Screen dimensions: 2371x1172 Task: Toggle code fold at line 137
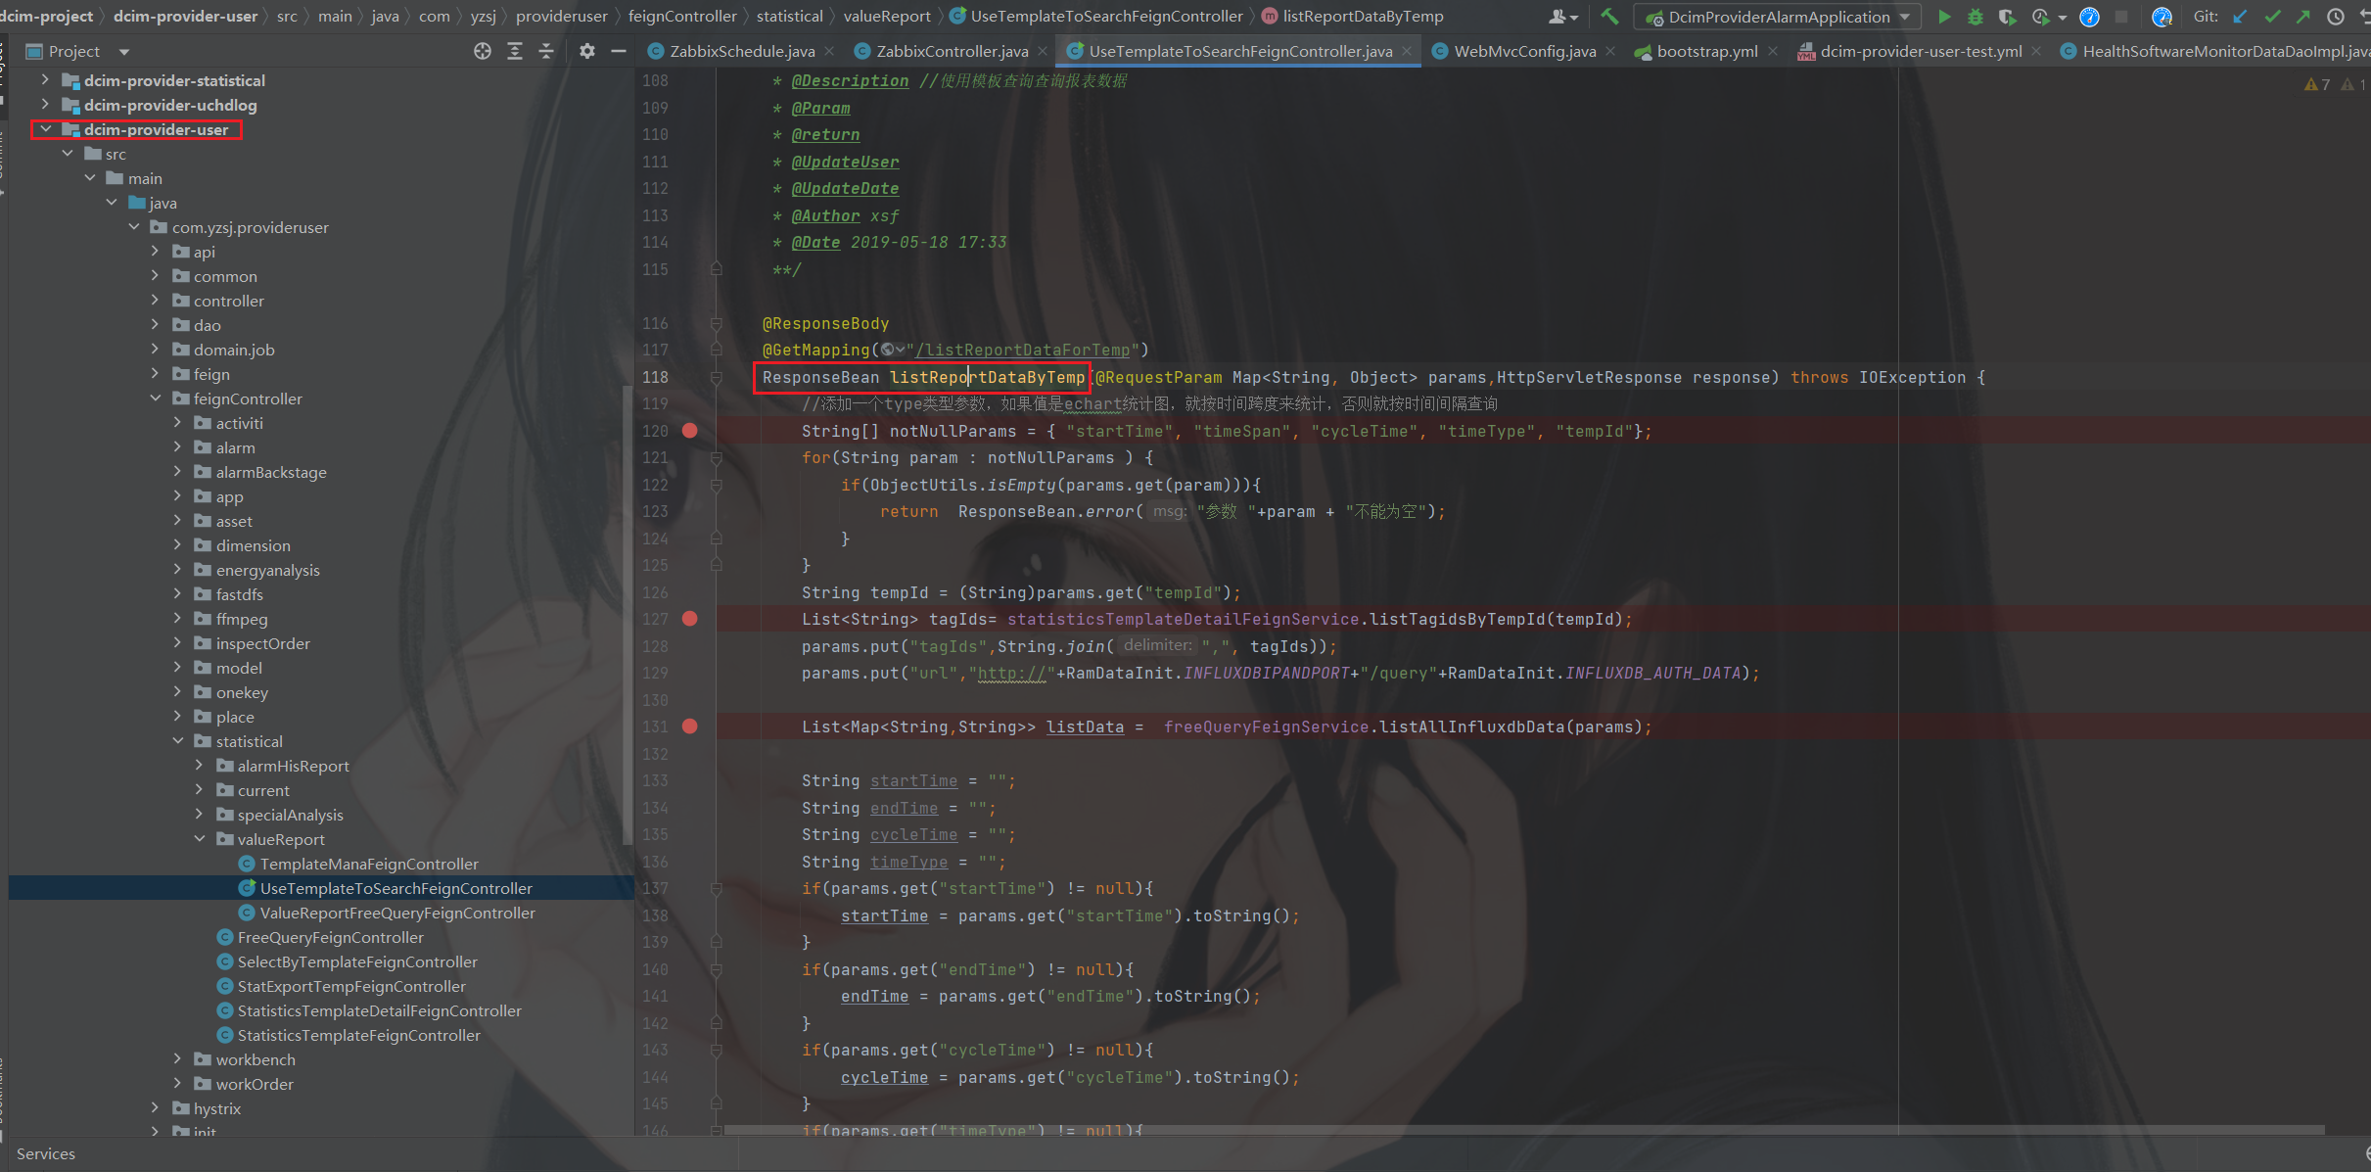pyautogui.click(x=716, y=888)
